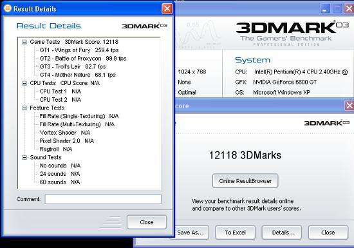Click the NVIDIA GeForce 6800 GT text
354x248 pixels.
pos(284,82)
